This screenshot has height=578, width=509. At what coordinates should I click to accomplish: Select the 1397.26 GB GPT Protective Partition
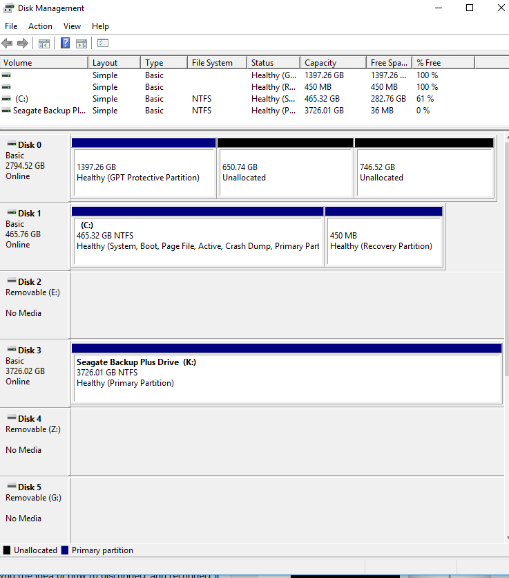pyautogui.click(x=144, y=168)
